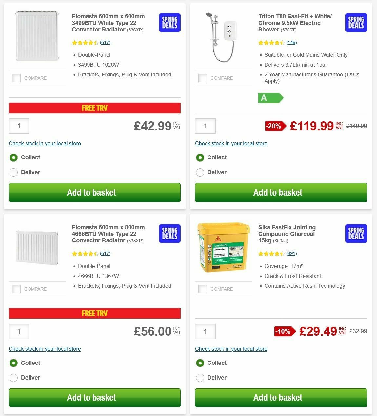Add the Sika jointing compound to basket
This screenshot has width=377, height=416.
pos(278,398)
